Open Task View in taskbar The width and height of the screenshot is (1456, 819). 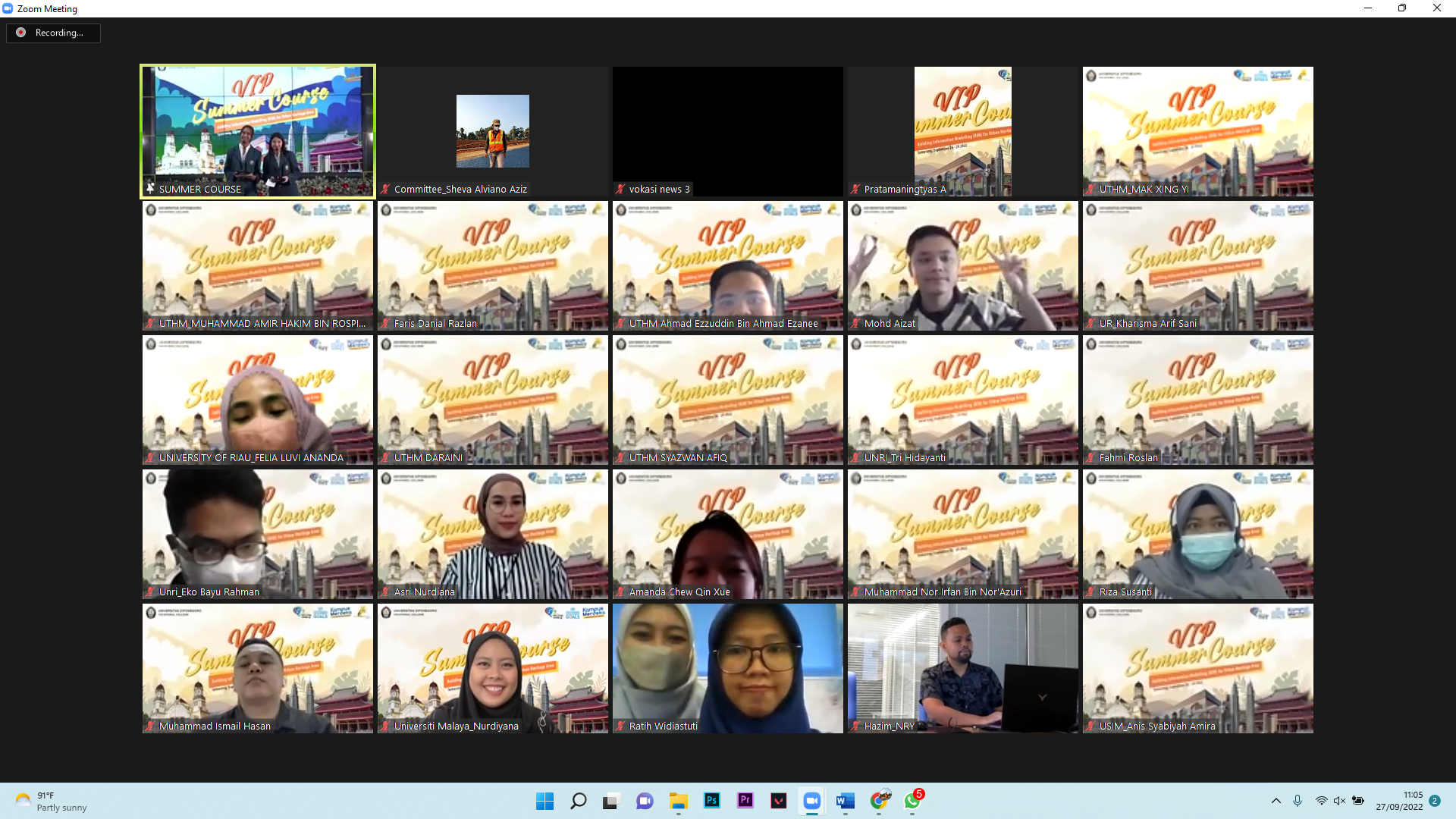(x=611, y=801)
